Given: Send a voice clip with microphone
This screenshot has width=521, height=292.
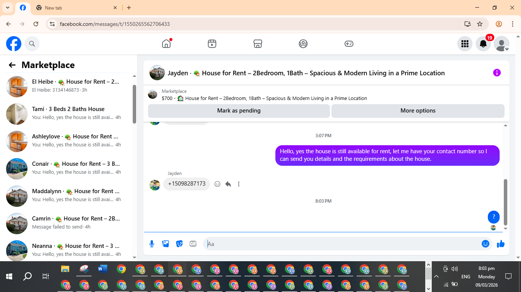Looking at the screenshot, I should pos(152,244).
